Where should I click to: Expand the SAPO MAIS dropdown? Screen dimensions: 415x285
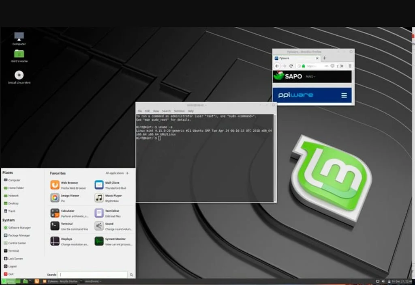pyautogui.click(x=310, y=77)
